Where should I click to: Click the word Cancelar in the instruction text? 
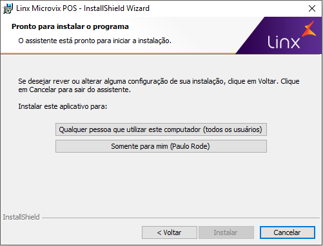coord(43,90)
